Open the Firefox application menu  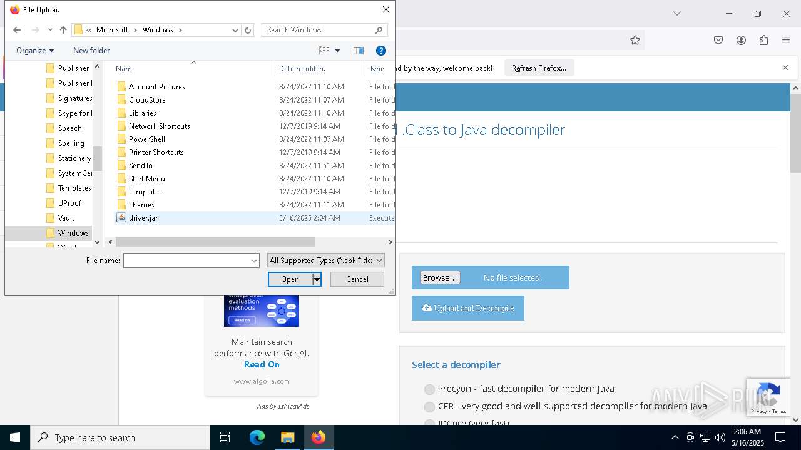[786, 40]
